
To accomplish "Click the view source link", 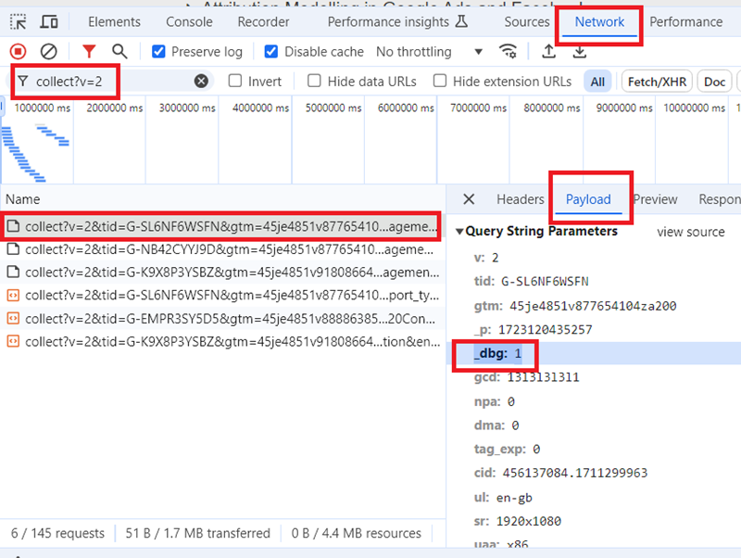I will tap(690, 232).
